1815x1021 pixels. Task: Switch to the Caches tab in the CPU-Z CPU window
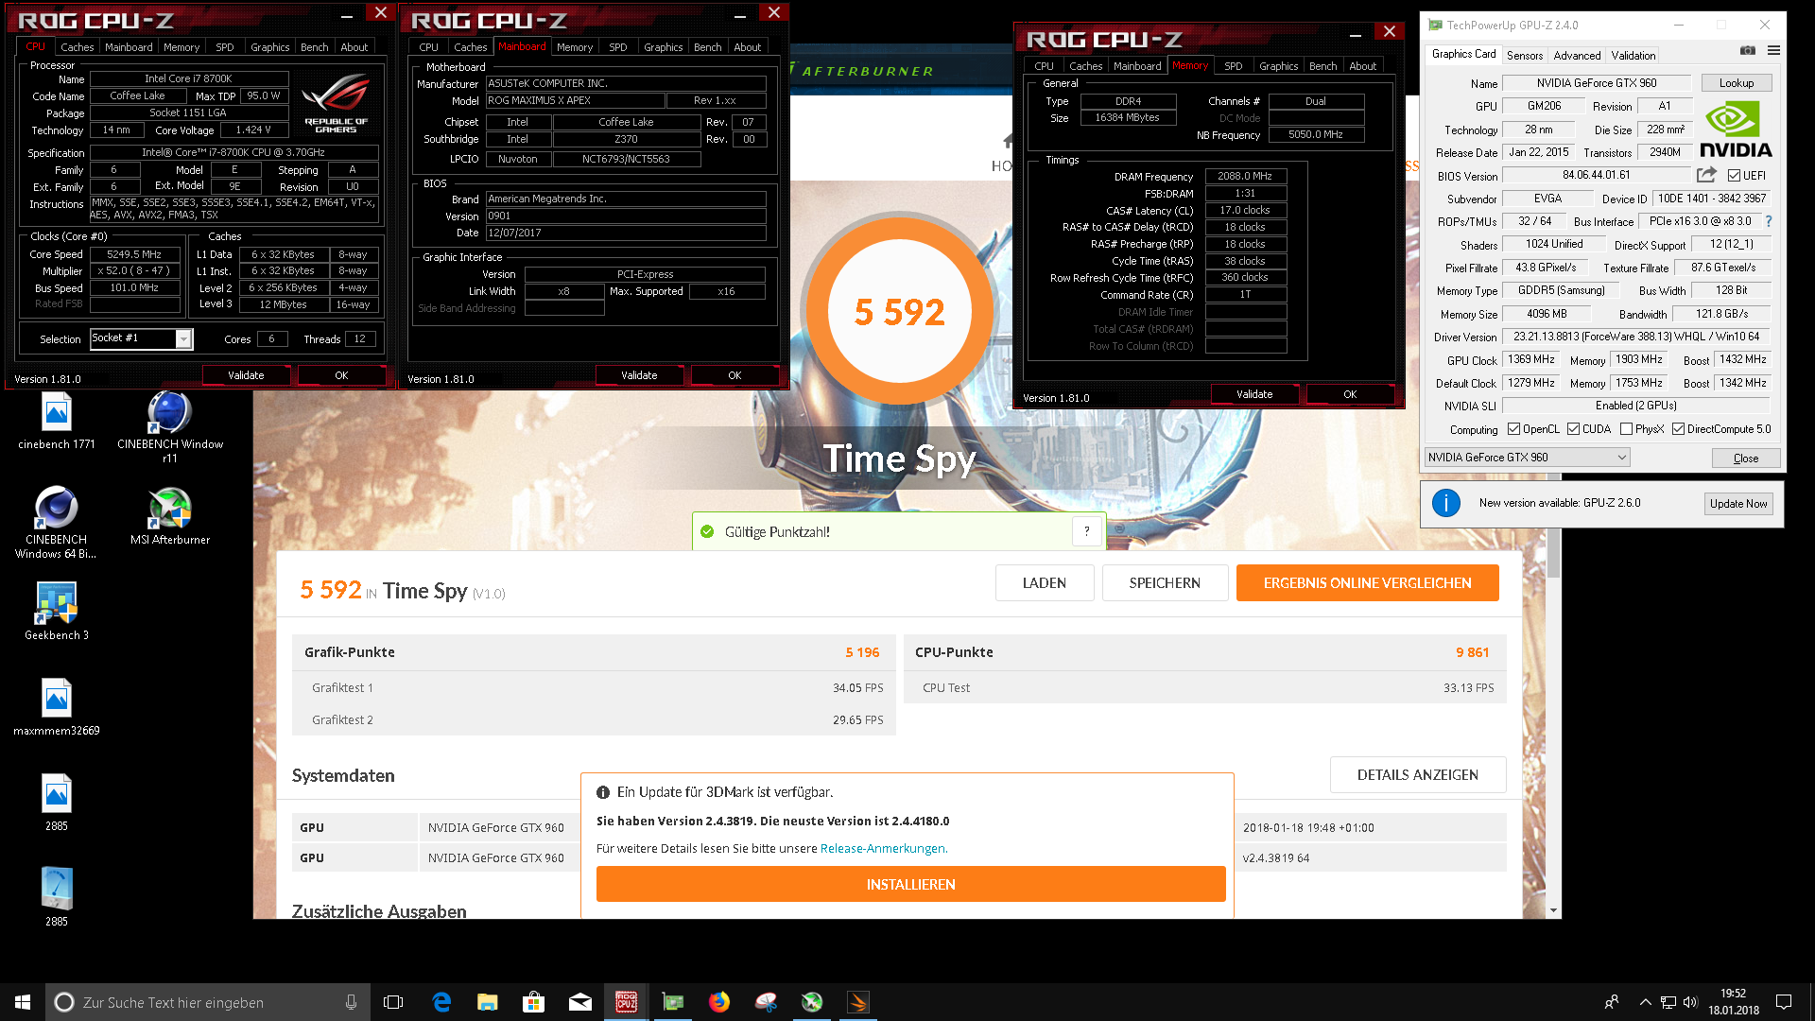pos(77,47)
